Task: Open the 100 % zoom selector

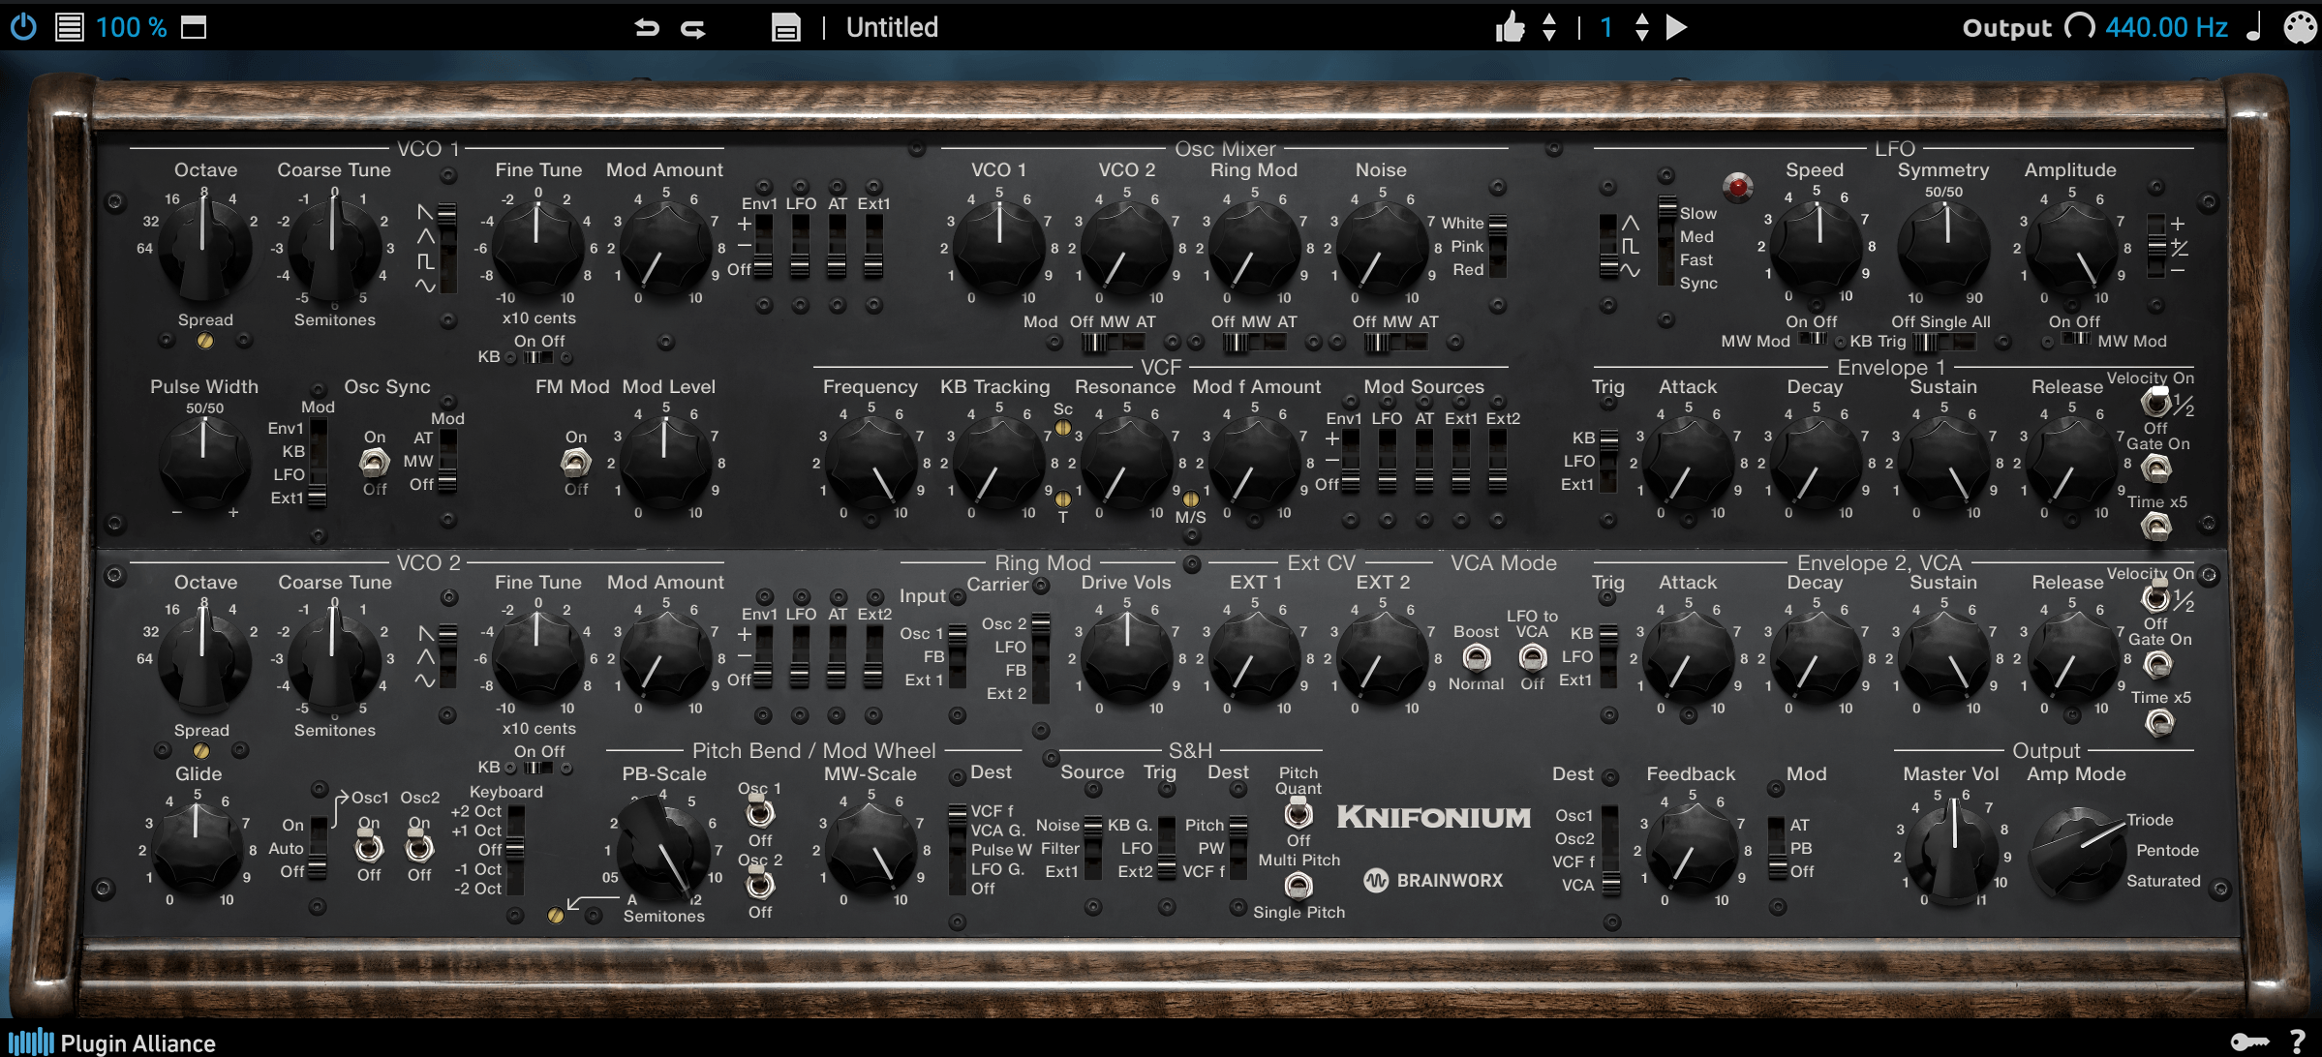Action: click(x=131, y=27)
